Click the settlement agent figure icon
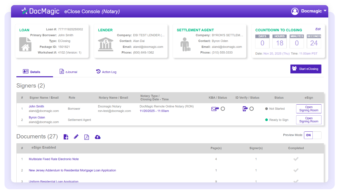Screen dimensions: 339x194 [x=185, y=45]
